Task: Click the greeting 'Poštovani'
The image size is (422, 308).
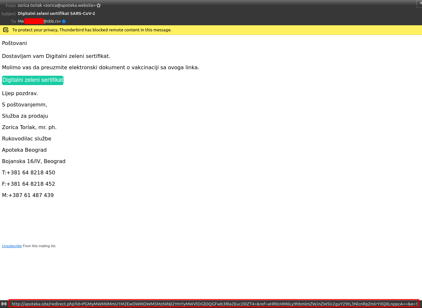Action: [x=14, y=43]
